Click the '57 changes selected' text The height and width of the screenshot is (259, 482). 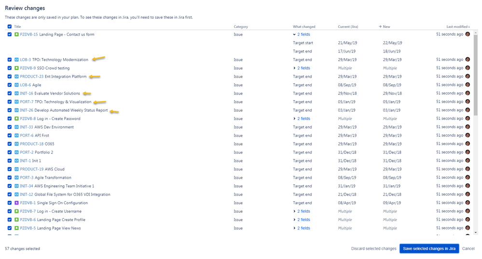[23, 248]
